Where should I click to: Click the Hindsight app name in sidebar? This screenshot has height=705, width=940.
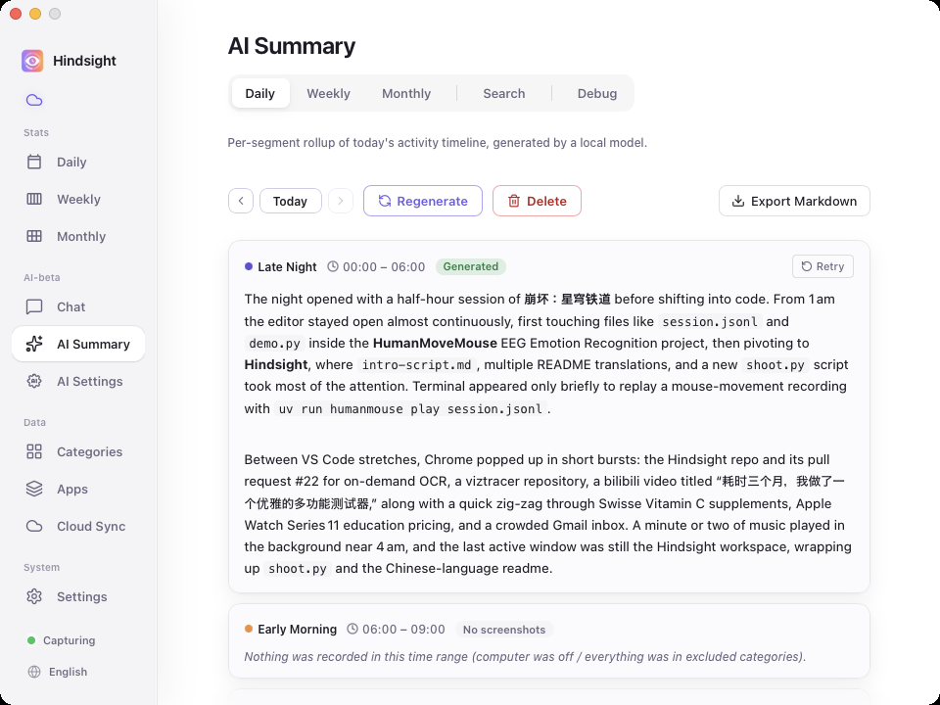click(84, 61)
